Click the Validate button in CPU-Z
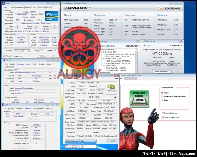The image size is (197, 157). click(x=42, y=56)
